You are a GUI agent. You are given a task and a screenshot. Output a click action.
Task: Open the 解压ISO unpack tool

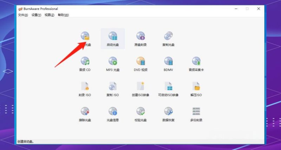(x=196, y=89)
